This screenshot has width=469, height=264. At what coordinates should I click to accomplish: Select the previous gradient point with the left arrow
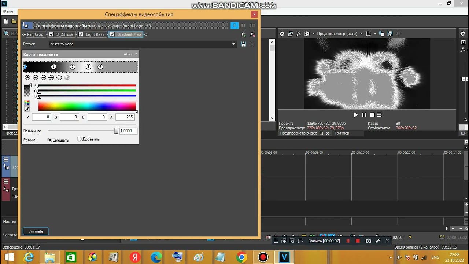click(43, 77)
